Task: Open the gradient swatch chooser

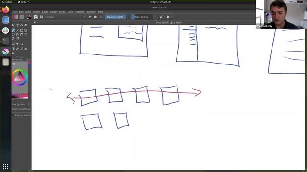Action: (x=16, y=17)
